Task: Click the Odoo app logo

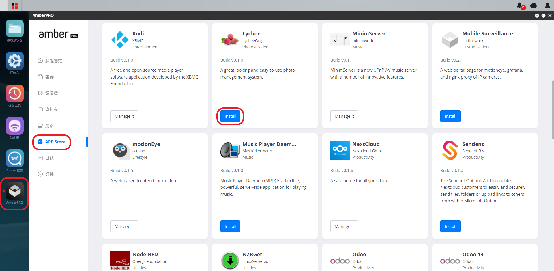Action: coord(340,261)
